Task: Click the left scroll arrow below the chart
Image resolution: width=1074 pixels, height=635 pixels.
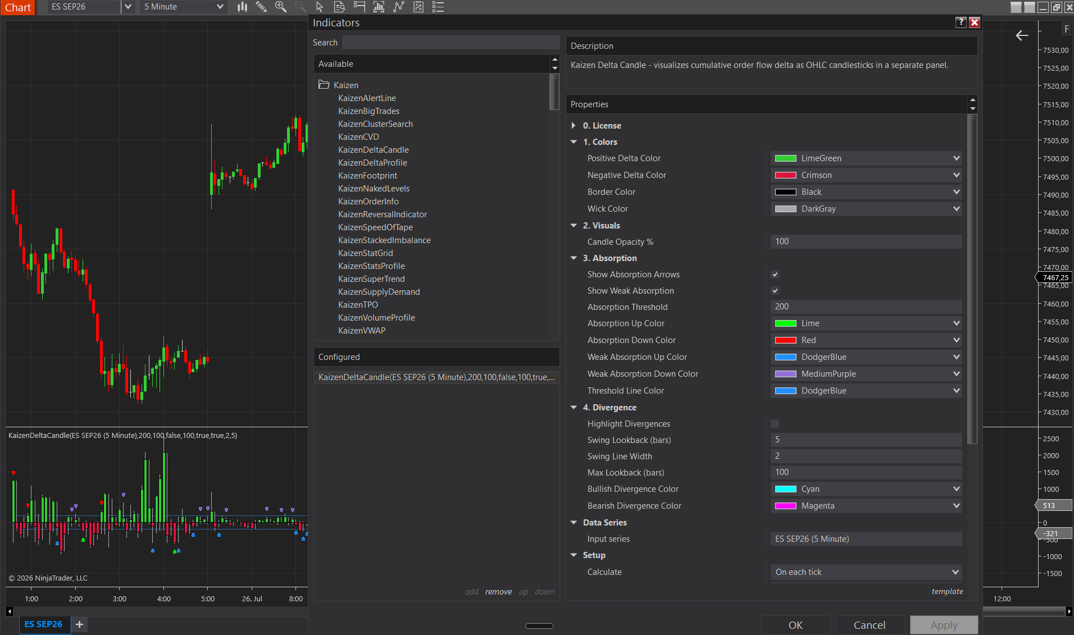Action: [x=10, y=611]
